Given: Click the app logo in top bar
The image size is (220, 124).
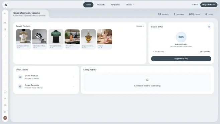Looking at the screenshot, I should pyautogui.click(x=6, y=5).
